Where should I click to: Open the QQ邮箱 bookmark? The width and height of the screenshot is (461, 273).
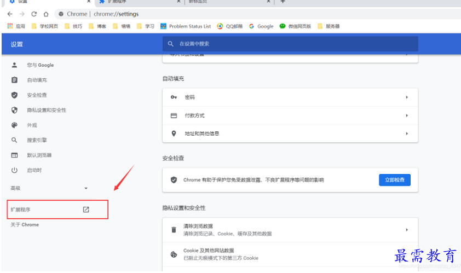230,26
